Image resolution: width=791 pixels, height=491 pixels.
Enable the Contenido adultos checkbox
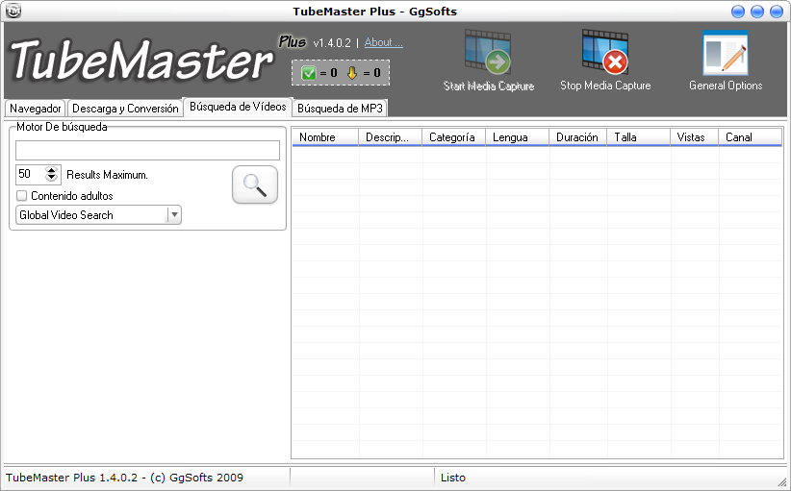coord(22,196)
